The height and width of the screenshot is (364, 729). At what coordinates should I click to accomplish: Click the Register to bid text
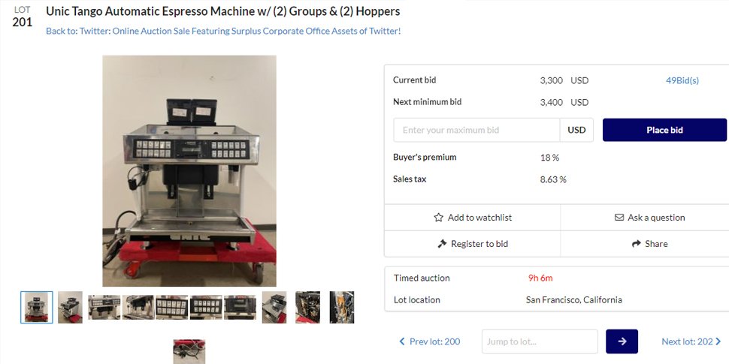tap(479, 244)
